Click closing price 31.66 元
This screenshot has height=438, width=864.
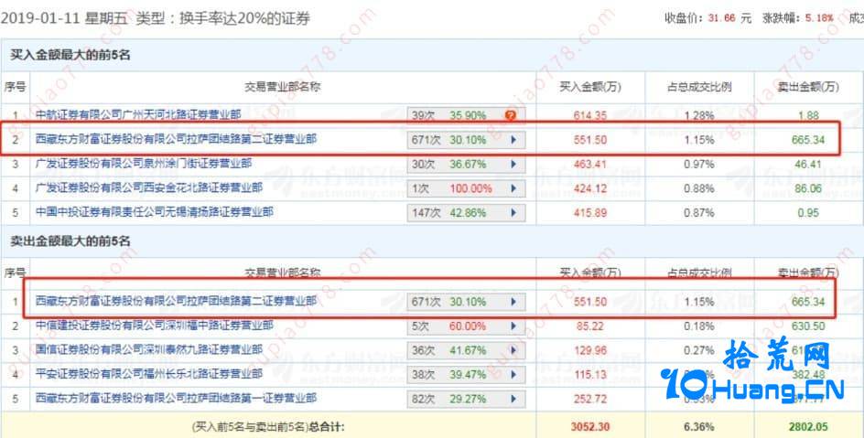[729, 18]
